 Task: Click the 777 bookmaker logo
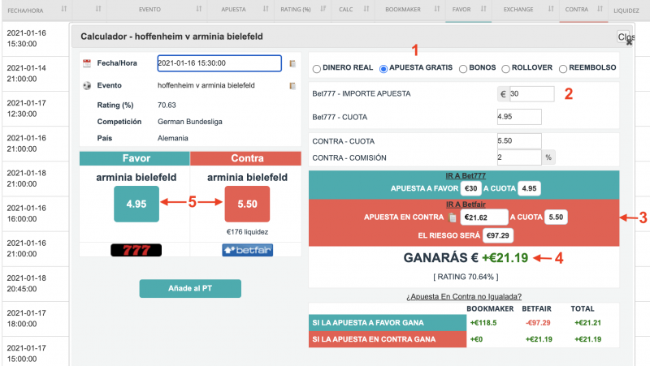coord(135,249)
